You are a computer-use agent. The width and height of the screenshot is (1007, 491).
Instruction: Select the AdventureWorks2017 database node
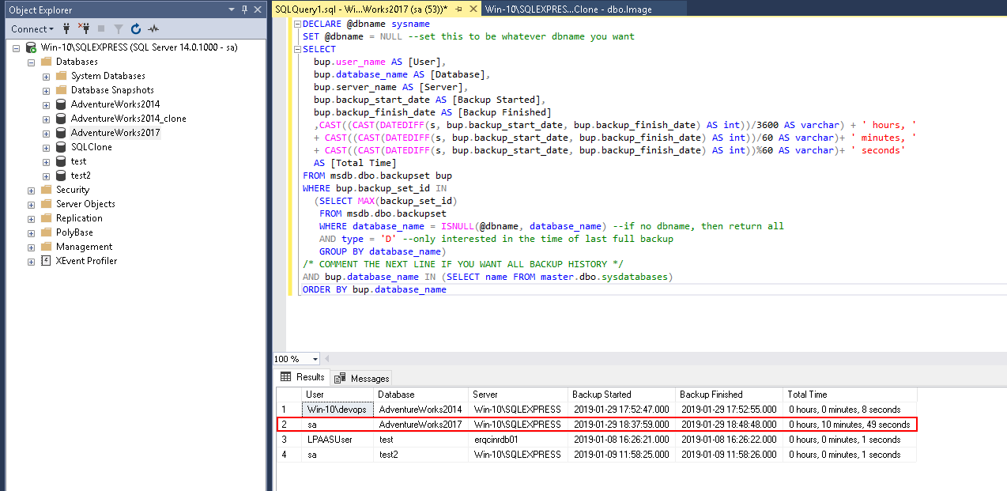(x=115, y=133)
